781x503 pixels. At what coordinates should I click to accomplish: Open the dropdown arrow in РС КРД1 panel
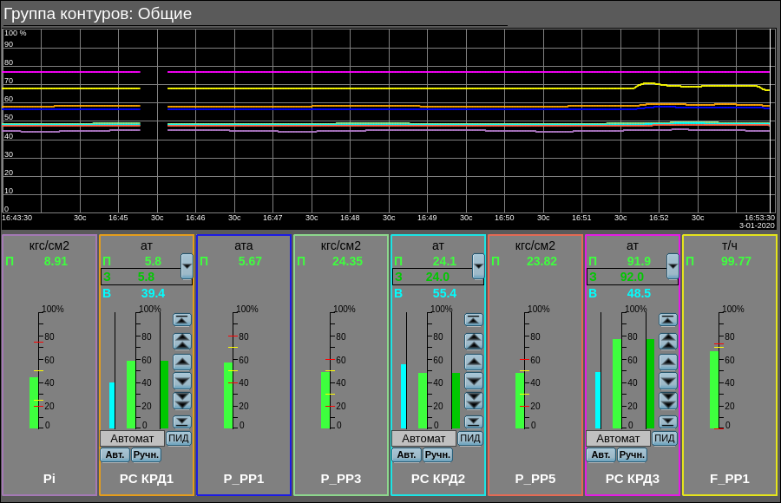pos(187,265)
